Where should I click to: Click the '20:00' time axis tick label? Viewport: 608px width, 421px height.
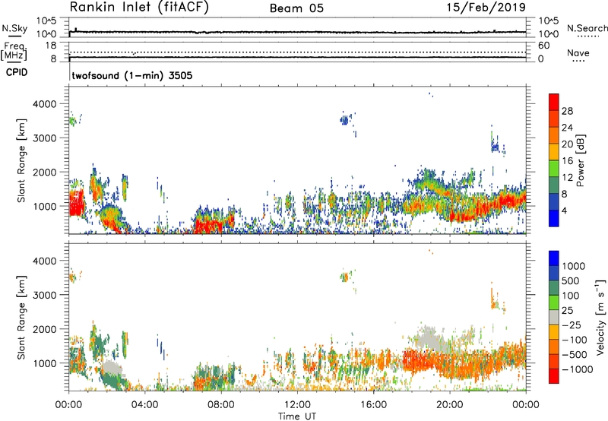pos(450,405)
